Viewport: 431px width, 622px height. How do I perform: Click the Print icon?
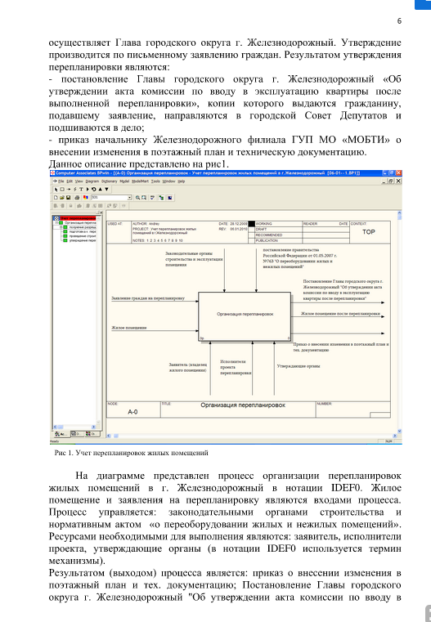tap(77, 198)
